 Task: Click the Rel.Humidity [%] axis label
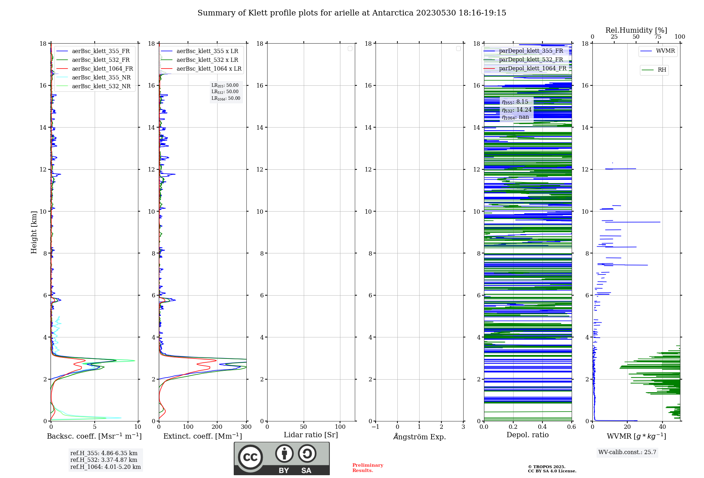pos(636,30)
